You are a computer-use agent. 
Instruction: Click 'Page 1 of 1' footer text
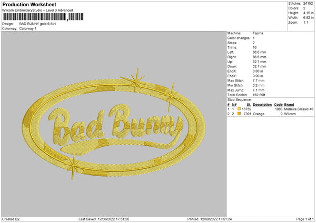pyautogui.click(x=305, y=219)
